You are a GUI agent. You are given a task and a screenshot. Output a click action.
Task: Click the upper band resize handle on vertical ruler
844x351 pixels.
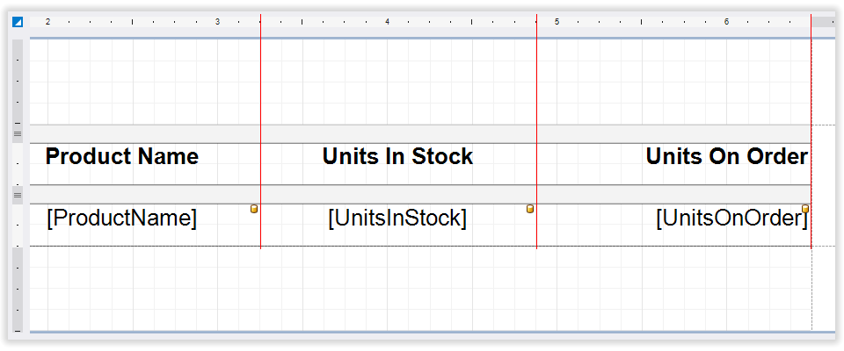(x=17, y=133)
